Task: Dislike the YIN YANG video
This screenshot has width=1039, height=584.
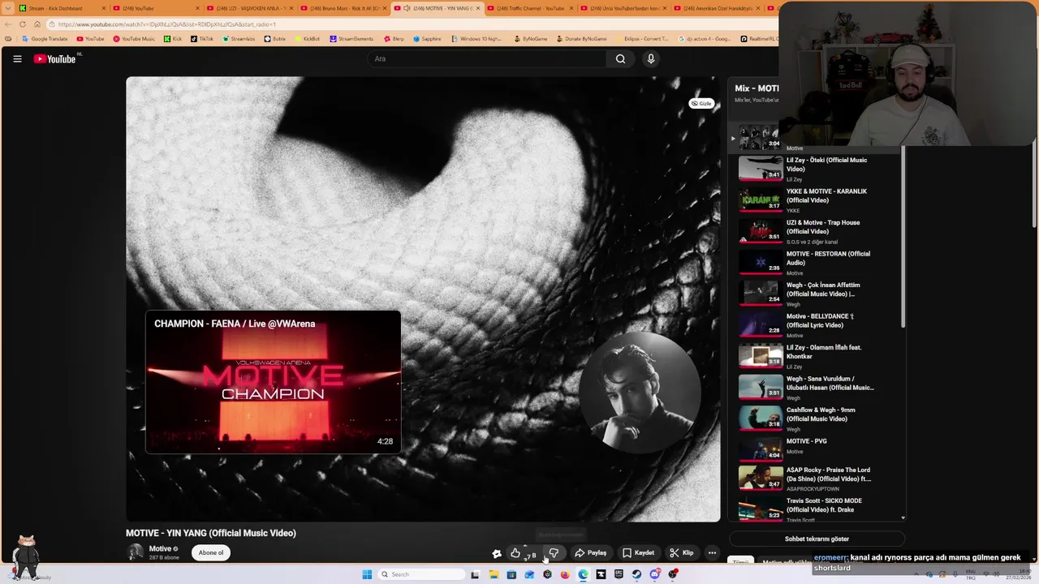Action: pos(554,553)
